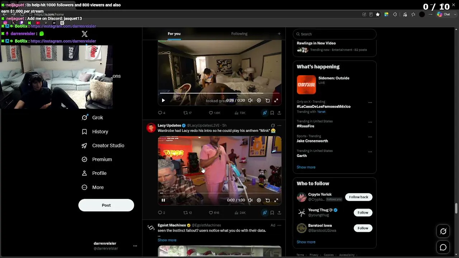Open settings gear on Lacy Updates video
The height and width of the screenshot is (258, 459).
point(259,200)
